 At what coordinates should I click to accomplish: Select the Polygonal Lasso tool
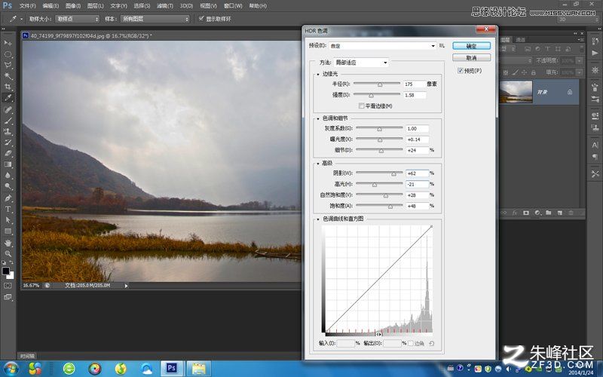click(8, 65)
